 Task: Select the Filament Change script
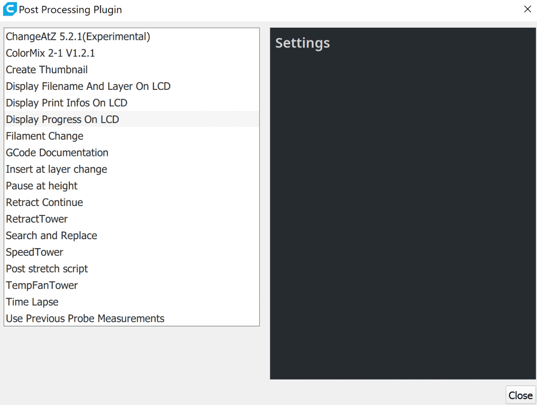click(x=45, y=136)
